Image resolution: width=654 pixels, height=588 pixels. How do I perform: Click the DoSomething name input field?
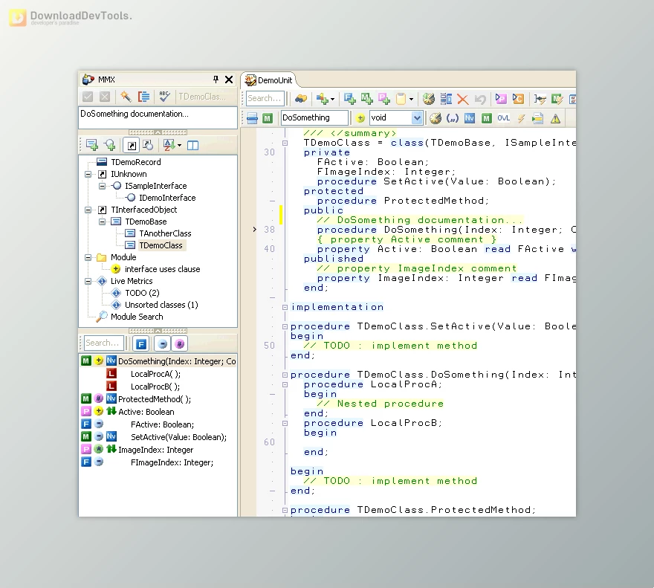pyautogui.click(x=314, y=117)
